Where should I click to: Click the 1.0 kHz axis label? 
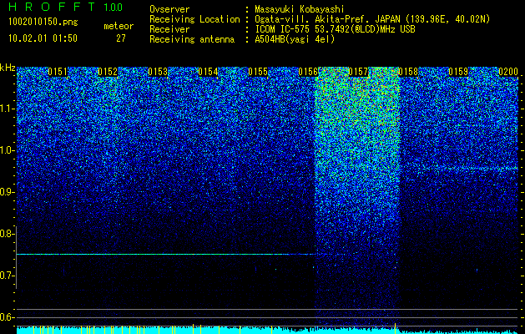(8, 150)
